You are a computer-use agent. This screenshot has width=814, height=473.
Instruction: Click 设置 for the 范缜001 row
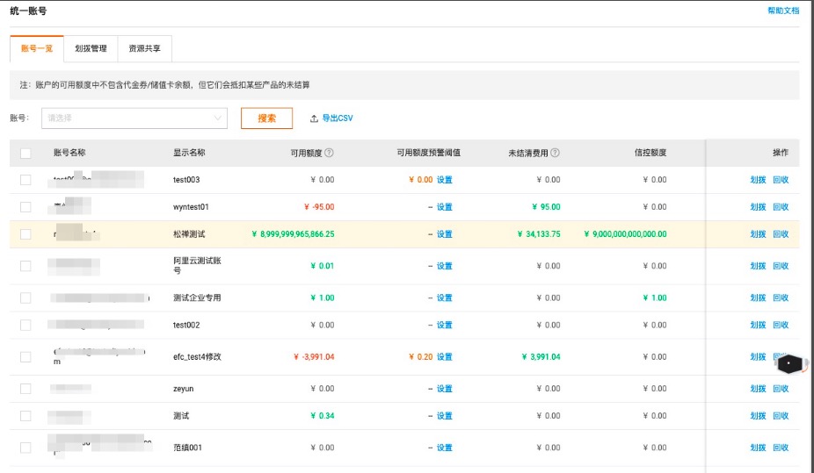(x=445, y=448)
